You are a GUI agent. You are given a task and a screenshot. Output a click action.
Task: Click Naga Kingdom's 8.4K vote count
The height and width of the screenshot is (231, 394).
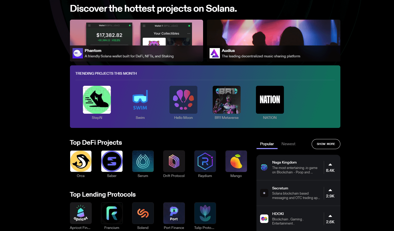click(x=330, y=171)
